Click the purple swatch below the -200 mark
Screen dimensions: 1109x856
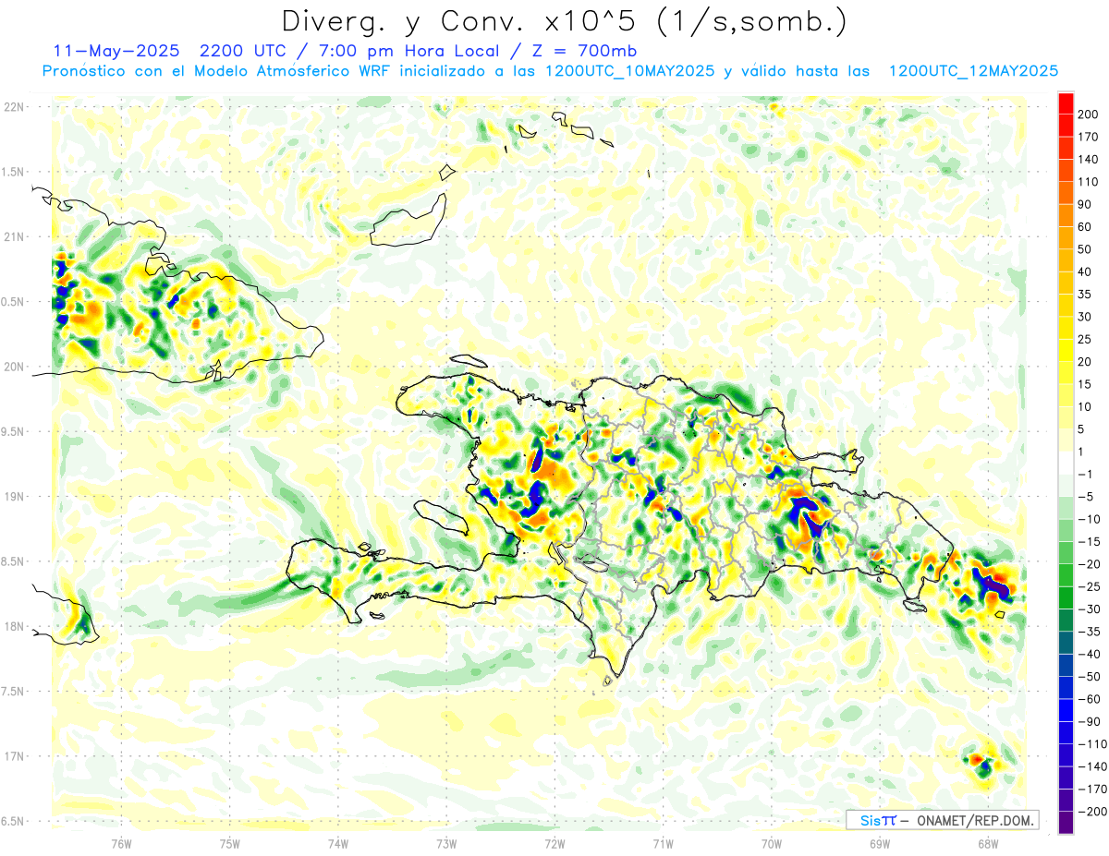click(1066, 822)
